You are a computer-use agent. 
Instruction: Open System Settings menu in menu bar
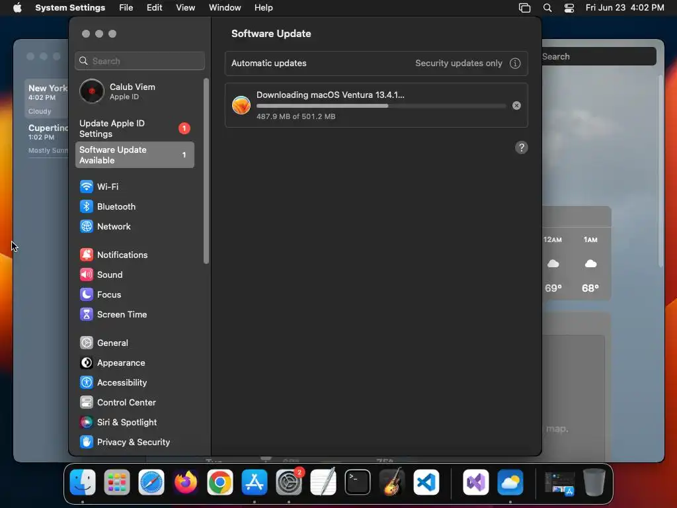click(x=70, y=8)
